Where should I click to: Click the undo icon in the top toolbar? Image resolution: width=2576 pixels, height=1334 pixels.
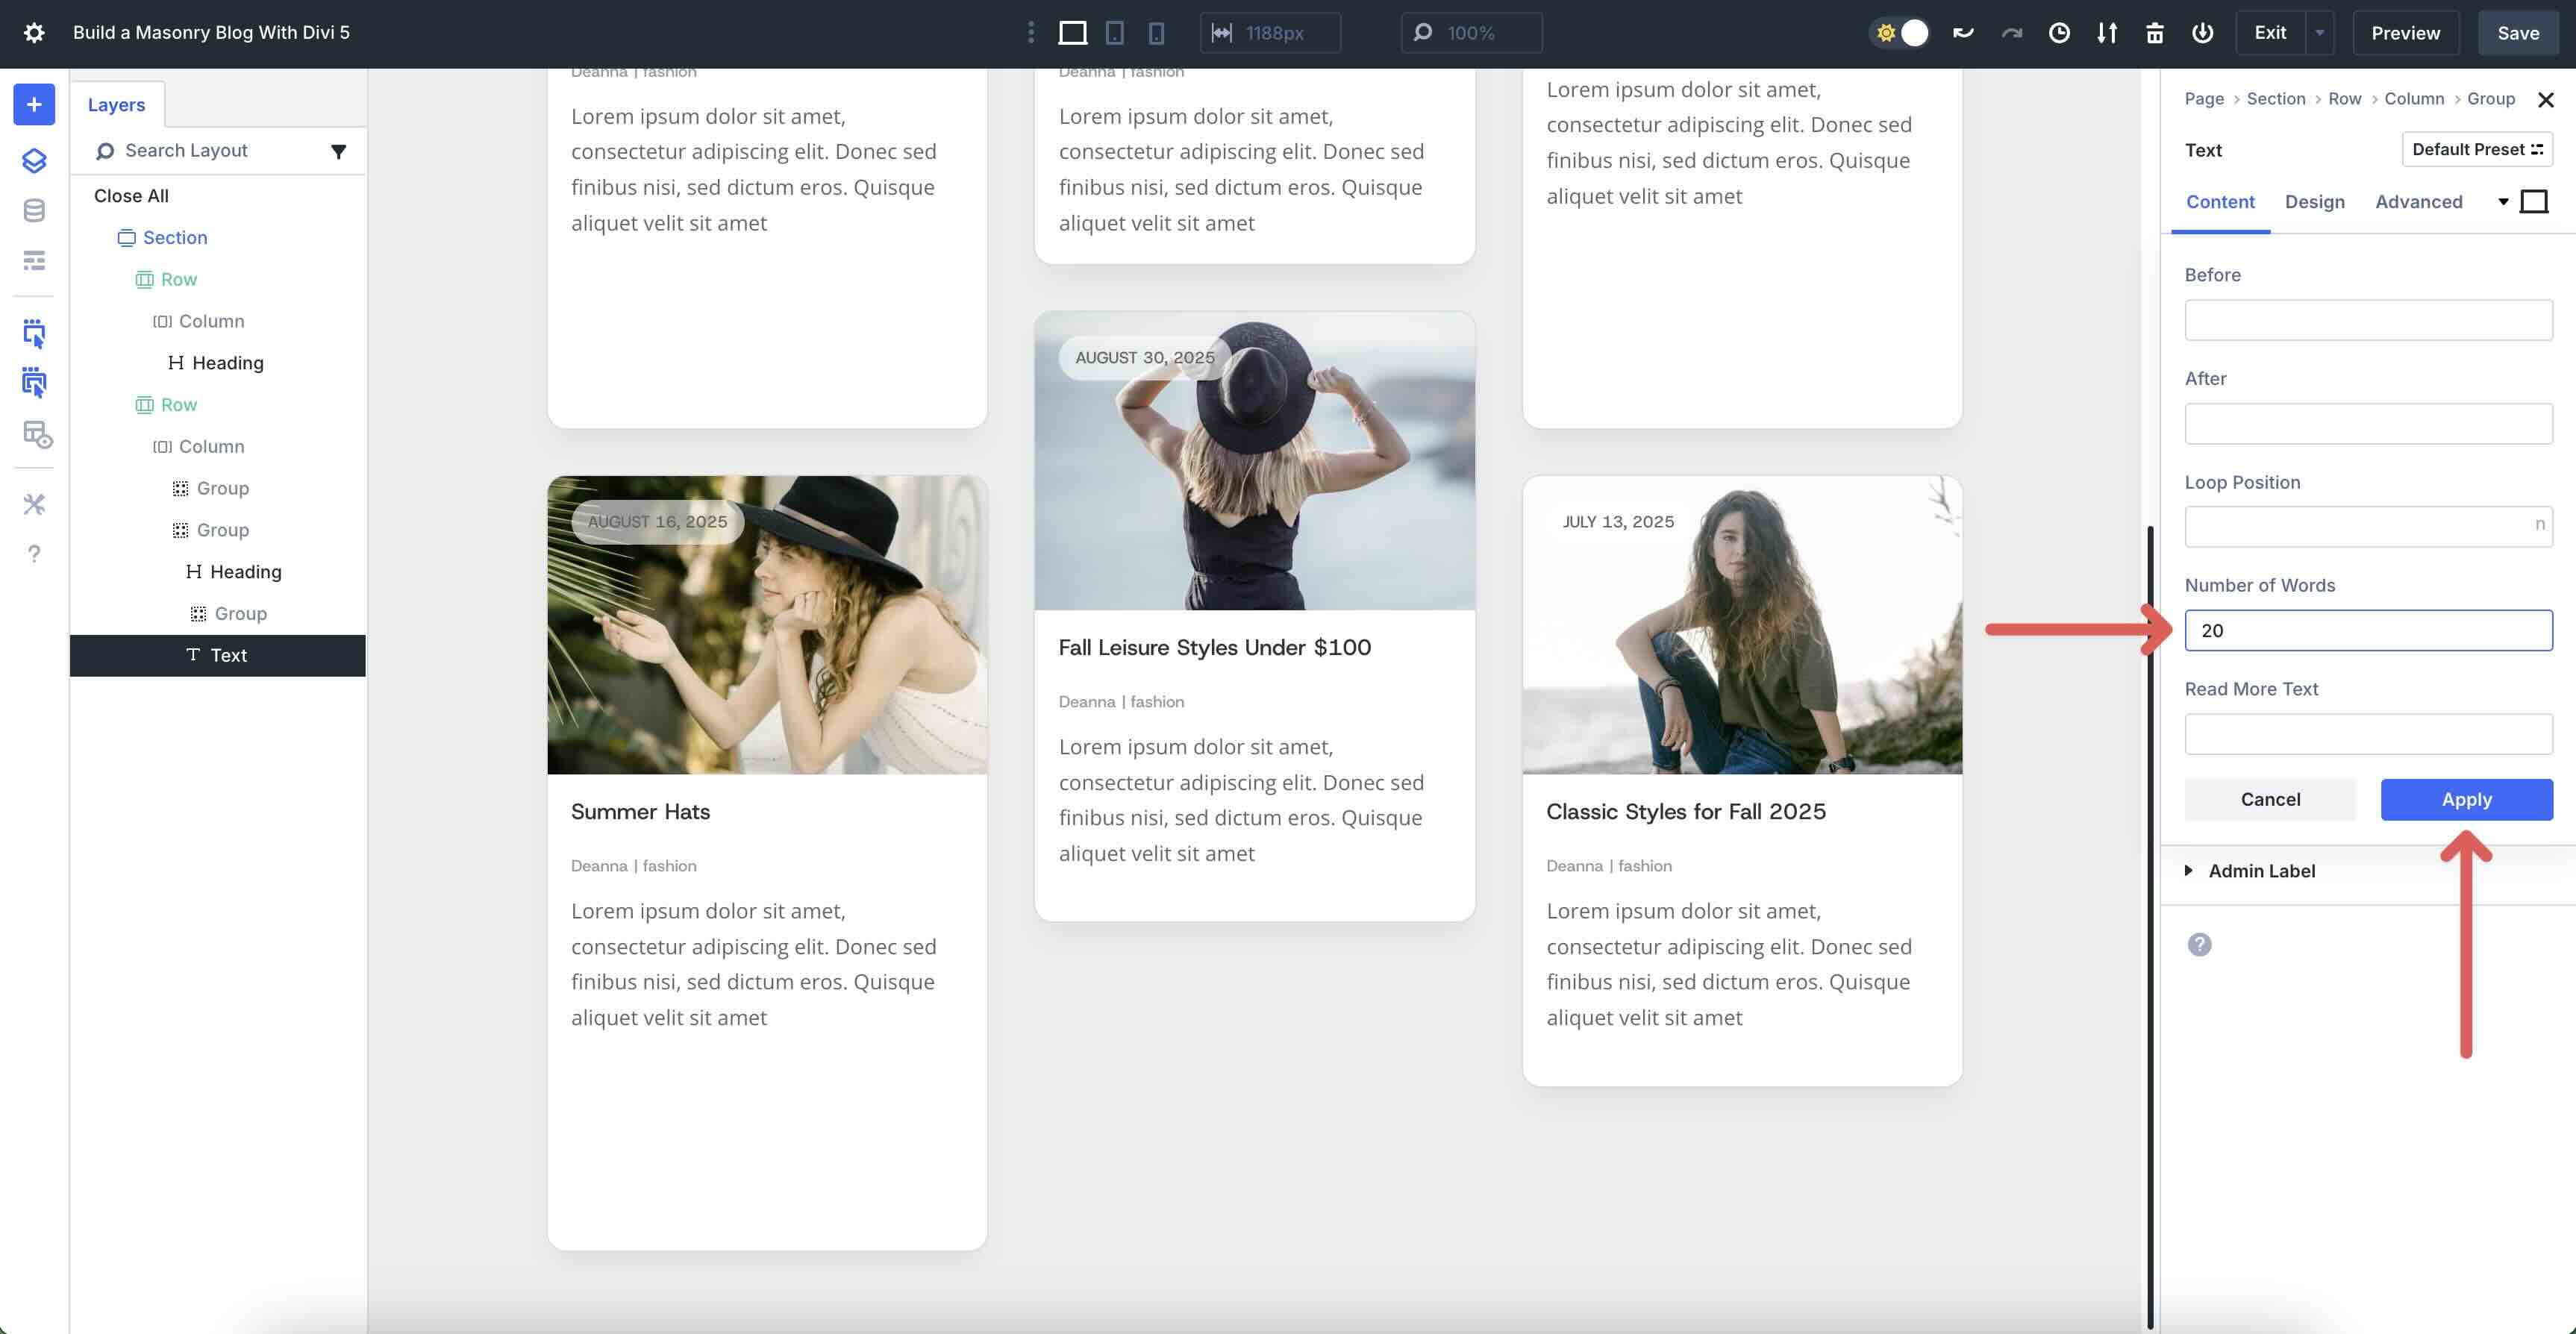[1963, 32]
